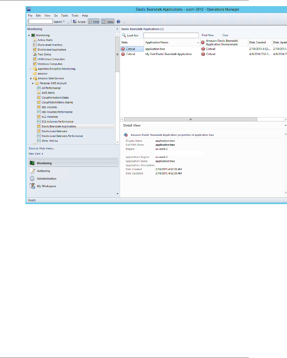Click the Windows Computers icon
This screenshot has width=287, height=358.
point(35,64)
